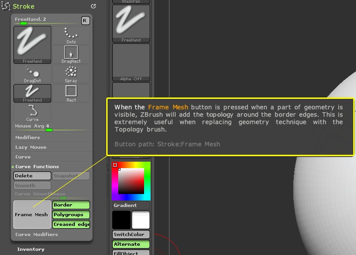The width and height of the screenshot is (356, 255).
Task: Select the white main color swatch
Action: [141, 220]
